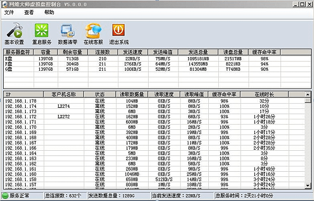Open the 查看 menu
Viewport: 314px width, 201px height.
click(x=29, y=13)
